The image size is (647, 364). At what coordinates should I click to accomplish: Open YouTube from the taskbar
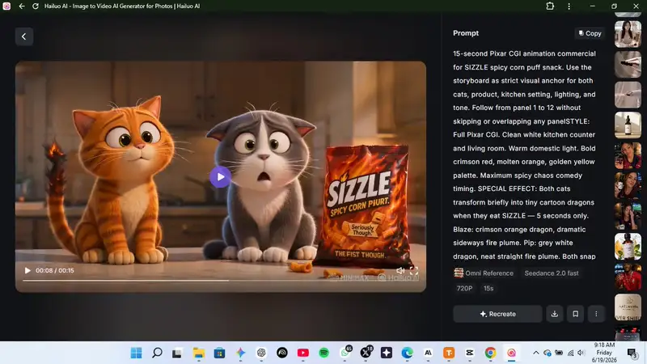pos(302,353)
